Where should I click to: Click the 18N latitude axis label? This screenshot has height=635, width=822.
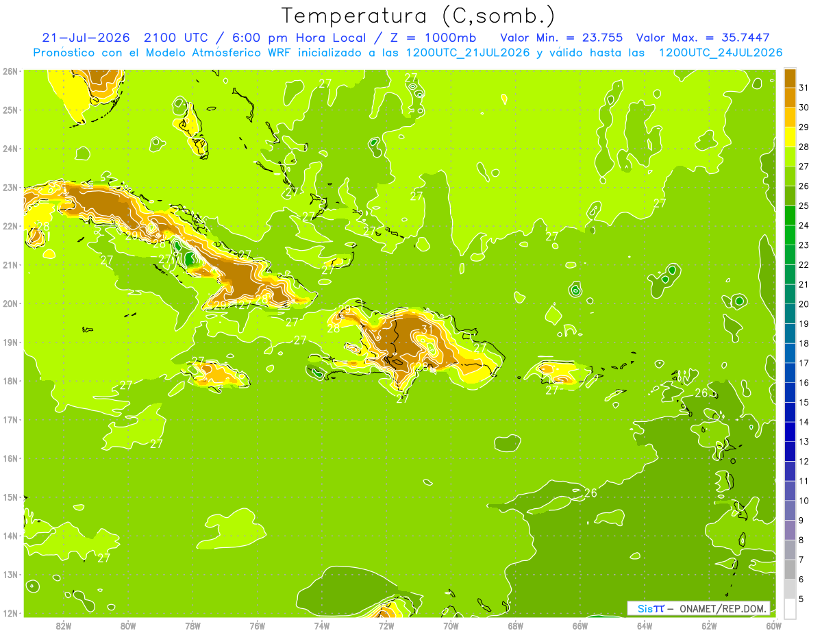(x=10, y=381)
